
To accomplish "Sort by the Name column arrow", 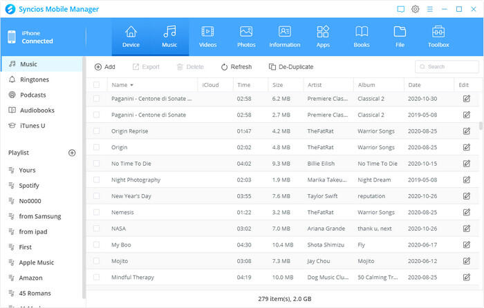I will click(131, 85).
